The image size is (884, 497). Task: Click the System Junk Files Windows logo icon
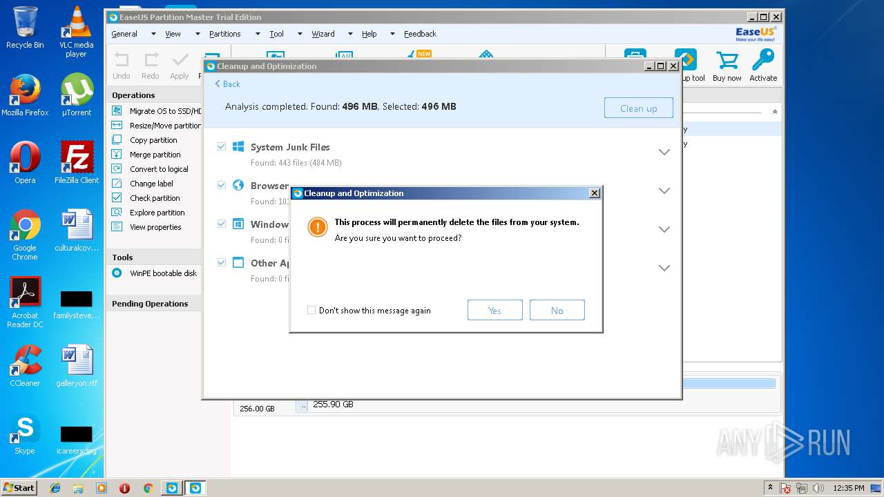coord(238,146)
